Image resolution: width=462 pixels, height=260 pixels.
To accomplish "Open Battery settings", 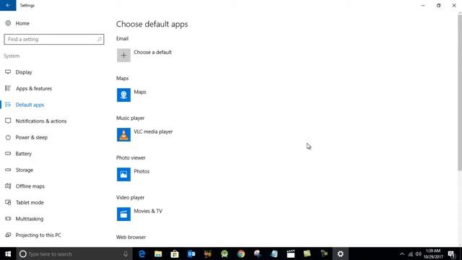I will 24,154.
